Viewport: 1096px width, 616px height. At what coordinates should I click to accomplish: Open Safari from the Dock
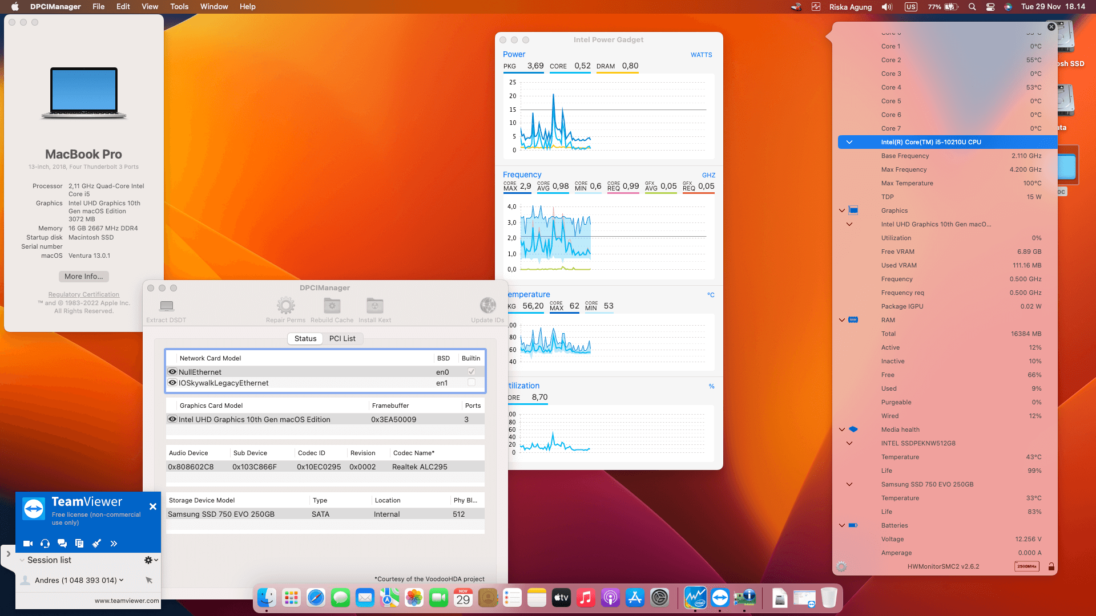pyautogui.click(x=316, y=598)
